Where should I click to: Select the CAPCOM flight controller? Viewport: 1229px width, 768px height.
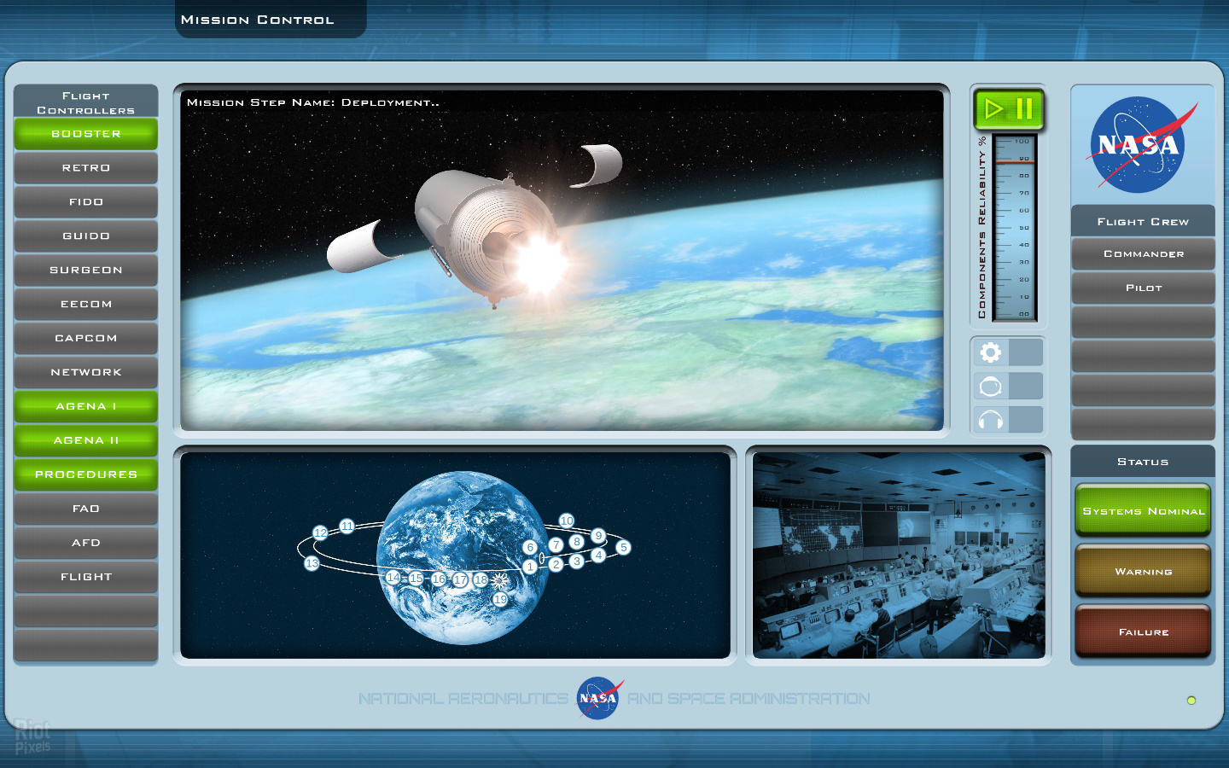coord(86,338)
